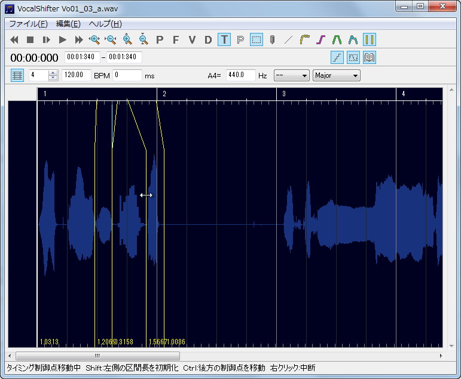
Task: Click the bar 2 marker in the ruler
Action: (x=164, y=94)
